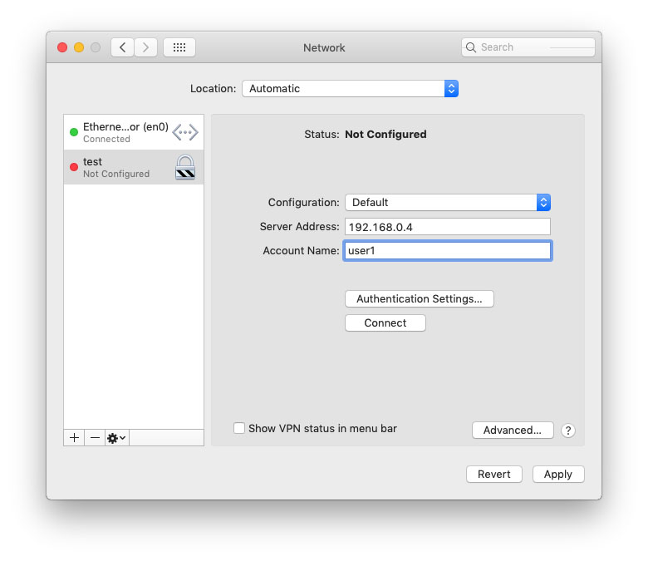Open the Location dropdown

pyautogui.click(x=350, y=88)
